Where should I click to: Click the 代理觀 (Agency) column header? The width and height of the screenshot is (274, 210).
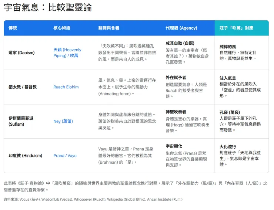point(181,28)
